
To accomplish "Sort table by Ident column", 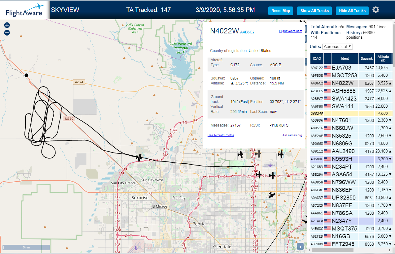I will (345, 58).
